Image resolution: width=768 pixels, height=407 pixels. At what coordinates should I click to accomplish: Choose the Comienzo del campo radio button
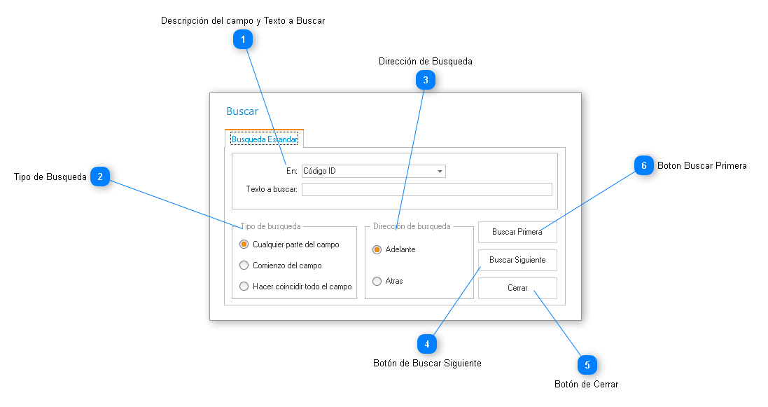(244, 265)
